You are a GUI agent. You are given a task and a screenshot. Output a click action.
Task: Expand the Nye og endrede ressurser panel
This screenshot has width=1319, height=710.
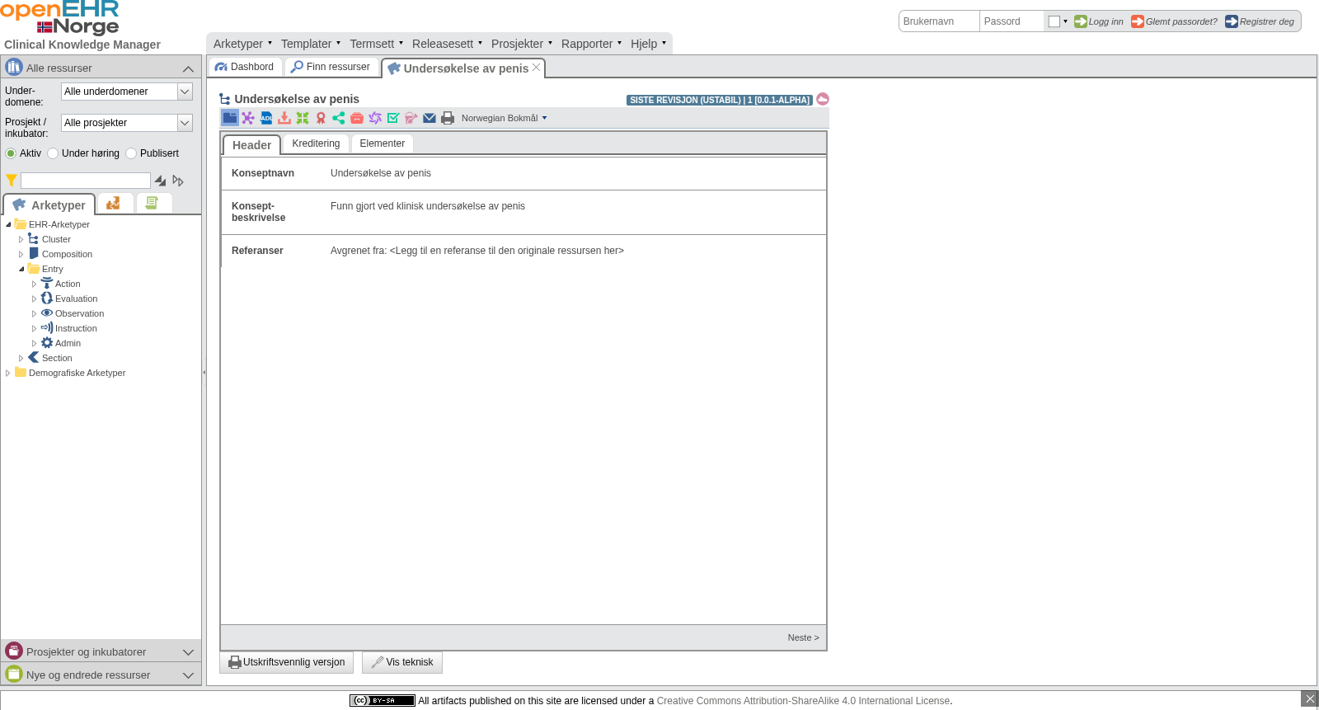pos(188,675)
